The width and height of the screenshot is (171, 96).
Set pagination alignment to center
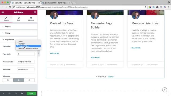click(19, 80)
